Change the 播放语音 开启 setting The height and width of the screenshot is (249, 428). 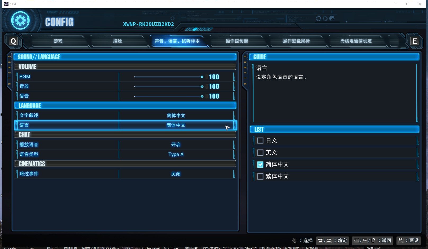(x=176, y=145)
